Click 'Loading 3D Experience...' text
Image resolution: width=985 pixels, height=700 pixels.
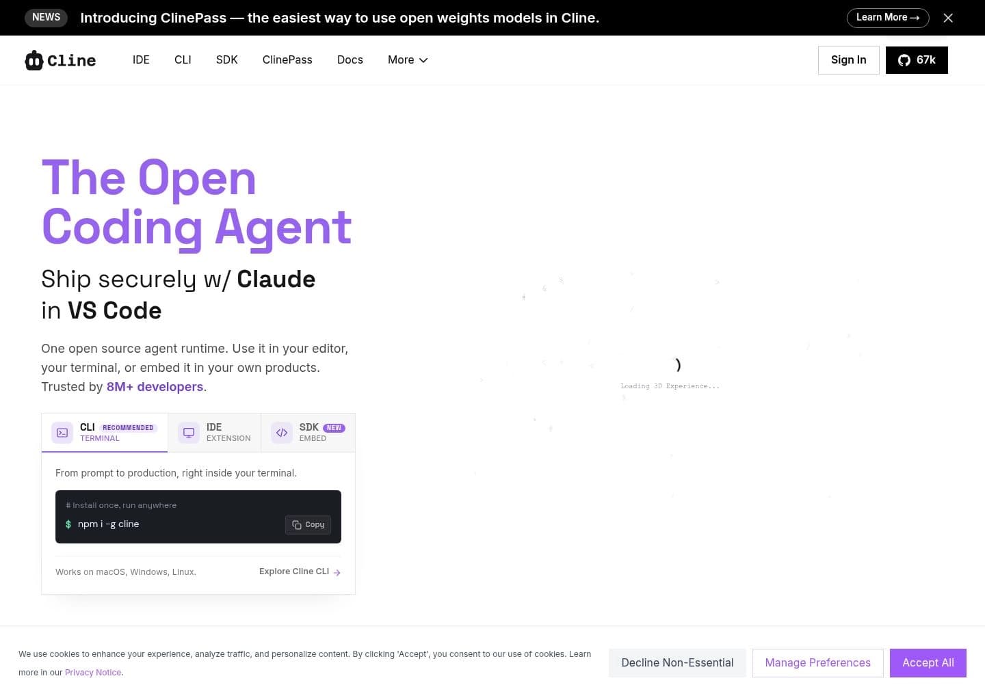[x=670, y=386]
